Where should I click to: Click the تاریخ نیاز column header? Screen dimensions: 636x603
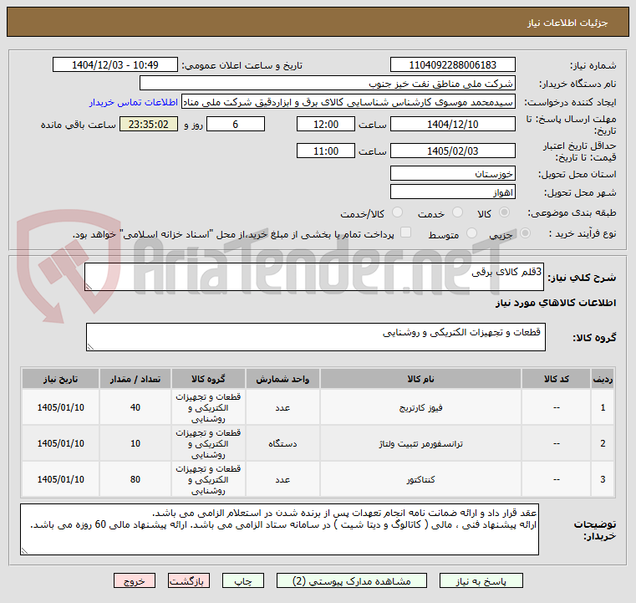[x=60, y=379]
